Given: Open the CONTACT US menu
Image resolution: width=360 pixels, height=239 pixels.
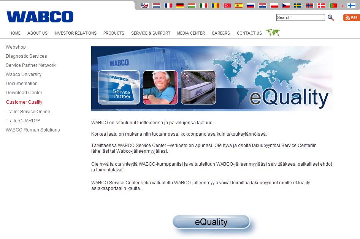Looking at the screenshot, I should pos(249,33).
